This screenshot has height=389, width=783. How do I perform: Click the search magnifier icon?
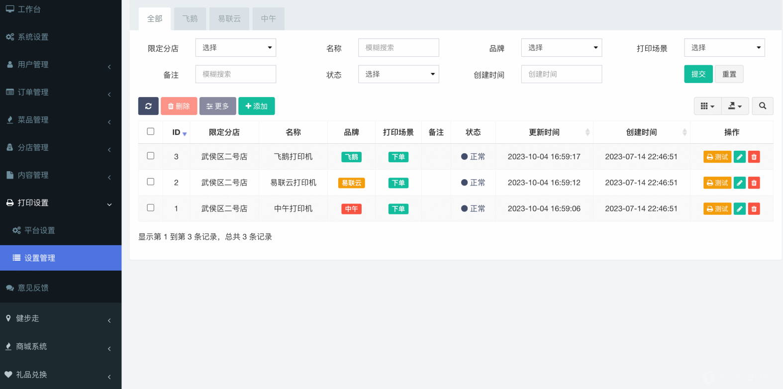pos(762,106)
